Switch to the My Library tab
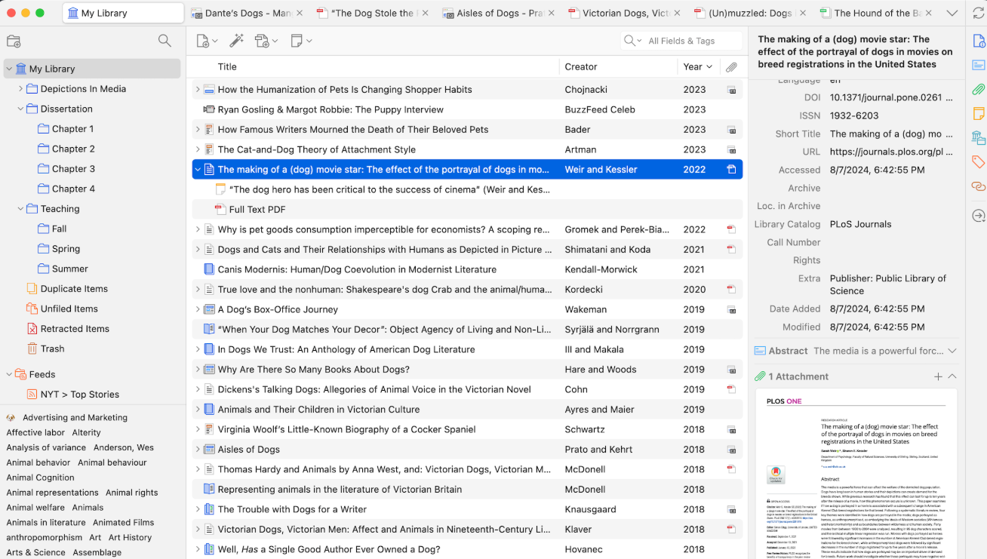Screen dimensions: 987x559 tap(123, 13)
